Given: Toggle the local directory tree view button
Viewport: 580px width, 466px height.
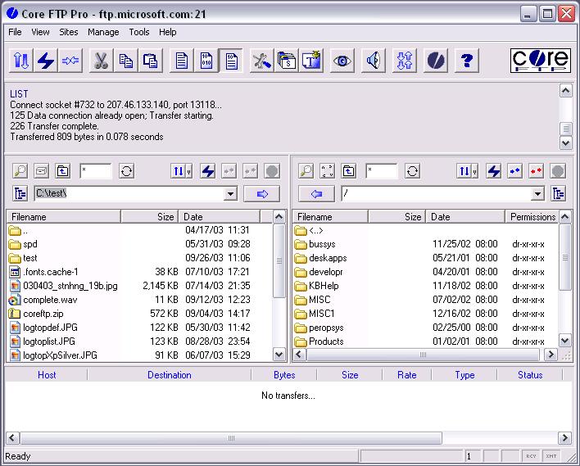Looking at the screenshot, I should tap(20, 193).
